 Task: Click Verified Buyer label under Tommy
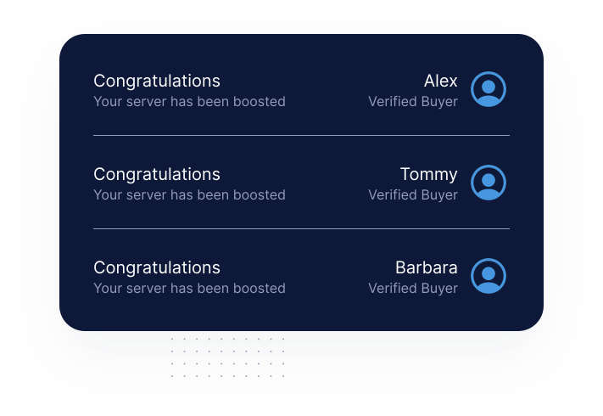point(412,195)
